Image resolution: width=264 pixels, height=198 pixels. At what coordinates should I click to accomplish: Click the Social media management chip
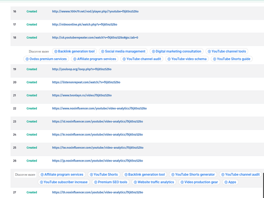pyautogui.click(x=123, y=51)
